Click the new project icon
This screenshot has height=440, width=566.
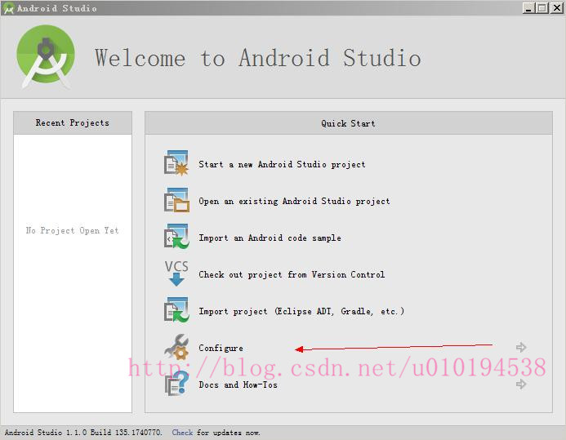[176, 163]
